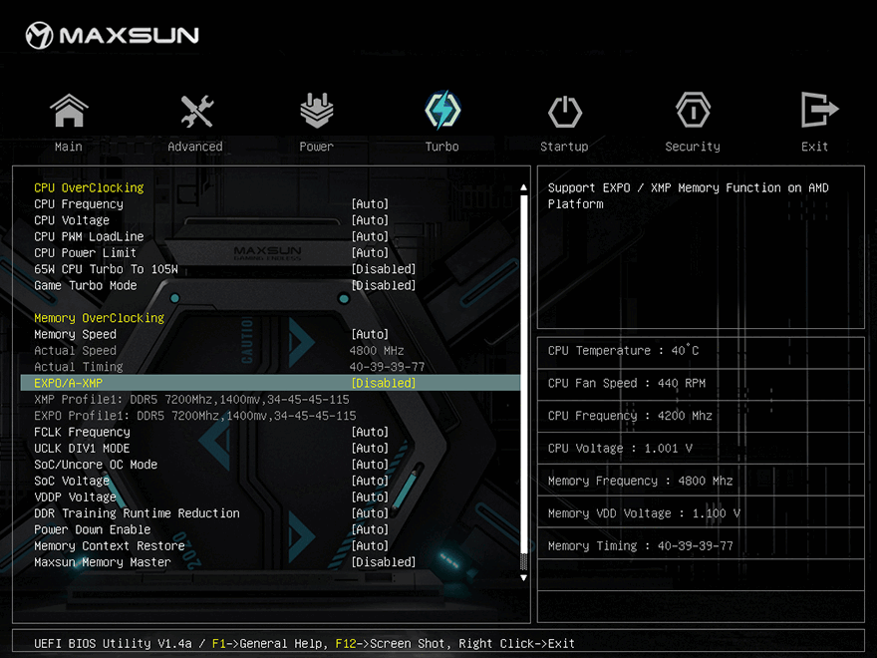
Task: Switch to the Exit tab label
Action: [814, 147]
